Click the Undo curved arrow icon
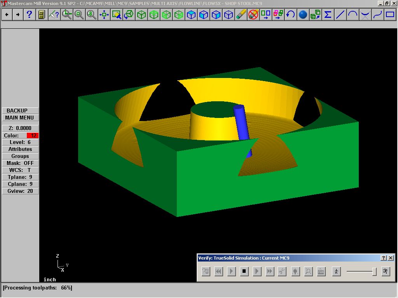This screenshot has width=398, height=298. [x=290, y=15]
